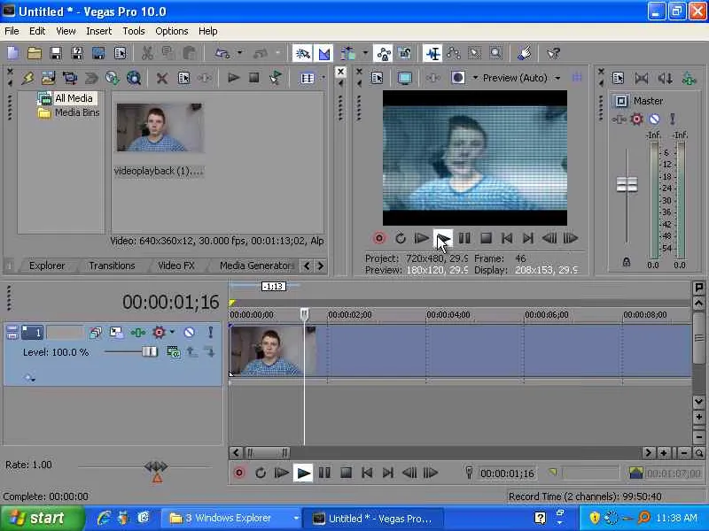The width and height of the screenshot is (709, 531).
Task: Open Master bus FX gear icon
Action: pyautogui.click(x=636, y=119)
